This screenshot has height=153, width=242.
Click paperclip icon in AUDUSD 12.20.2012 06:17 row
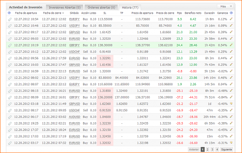10,117
